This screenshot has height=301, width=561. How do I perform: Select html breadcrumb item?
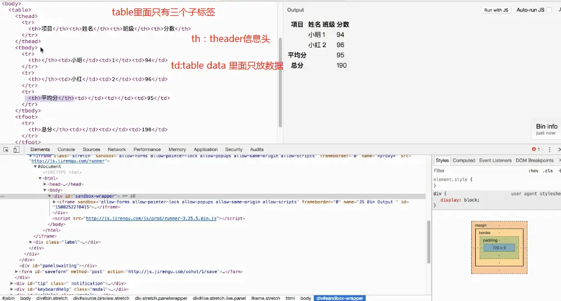tap(290, 298)
